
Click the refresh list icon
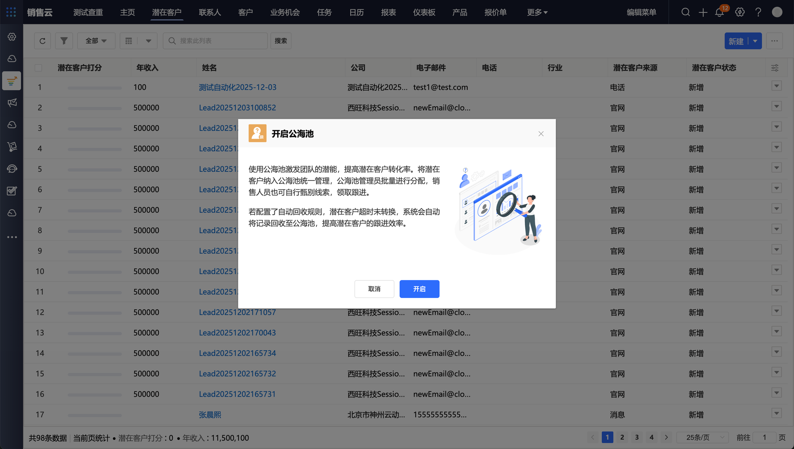click(42, 41)
